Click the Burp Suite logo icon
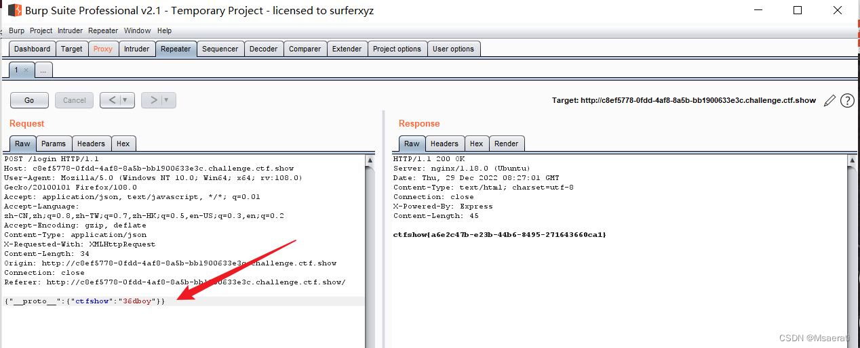The height and width of the screenshot is (348, 860). 14,10
